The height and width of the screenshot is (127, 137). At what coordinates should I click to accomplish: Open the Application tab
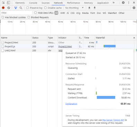coord(103,3)
